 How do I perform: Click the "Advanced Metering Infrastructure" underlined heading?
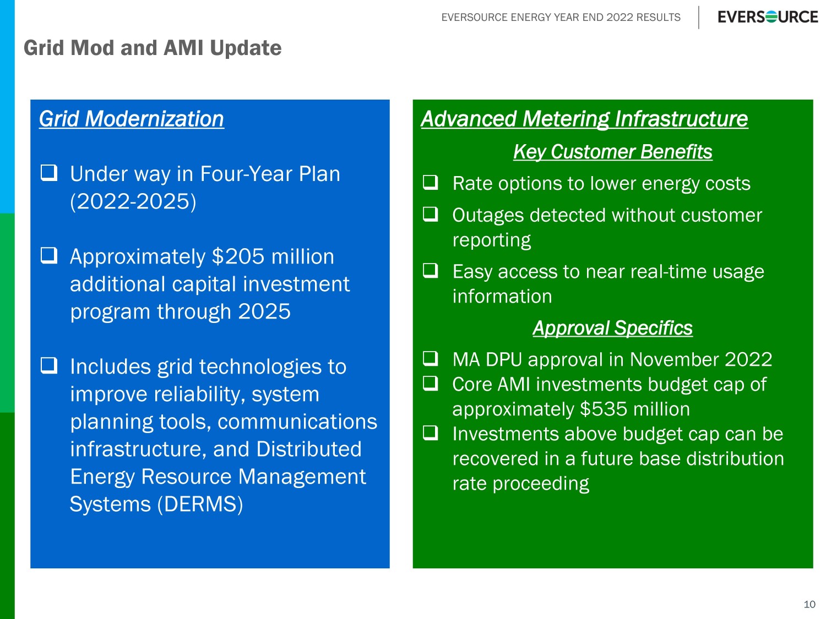point(584,119)
